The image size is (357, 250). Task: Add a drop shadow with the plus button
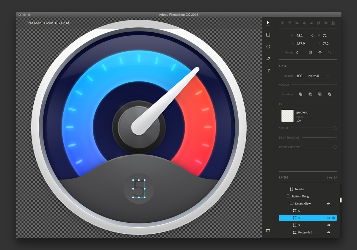(x=335, y=138)
